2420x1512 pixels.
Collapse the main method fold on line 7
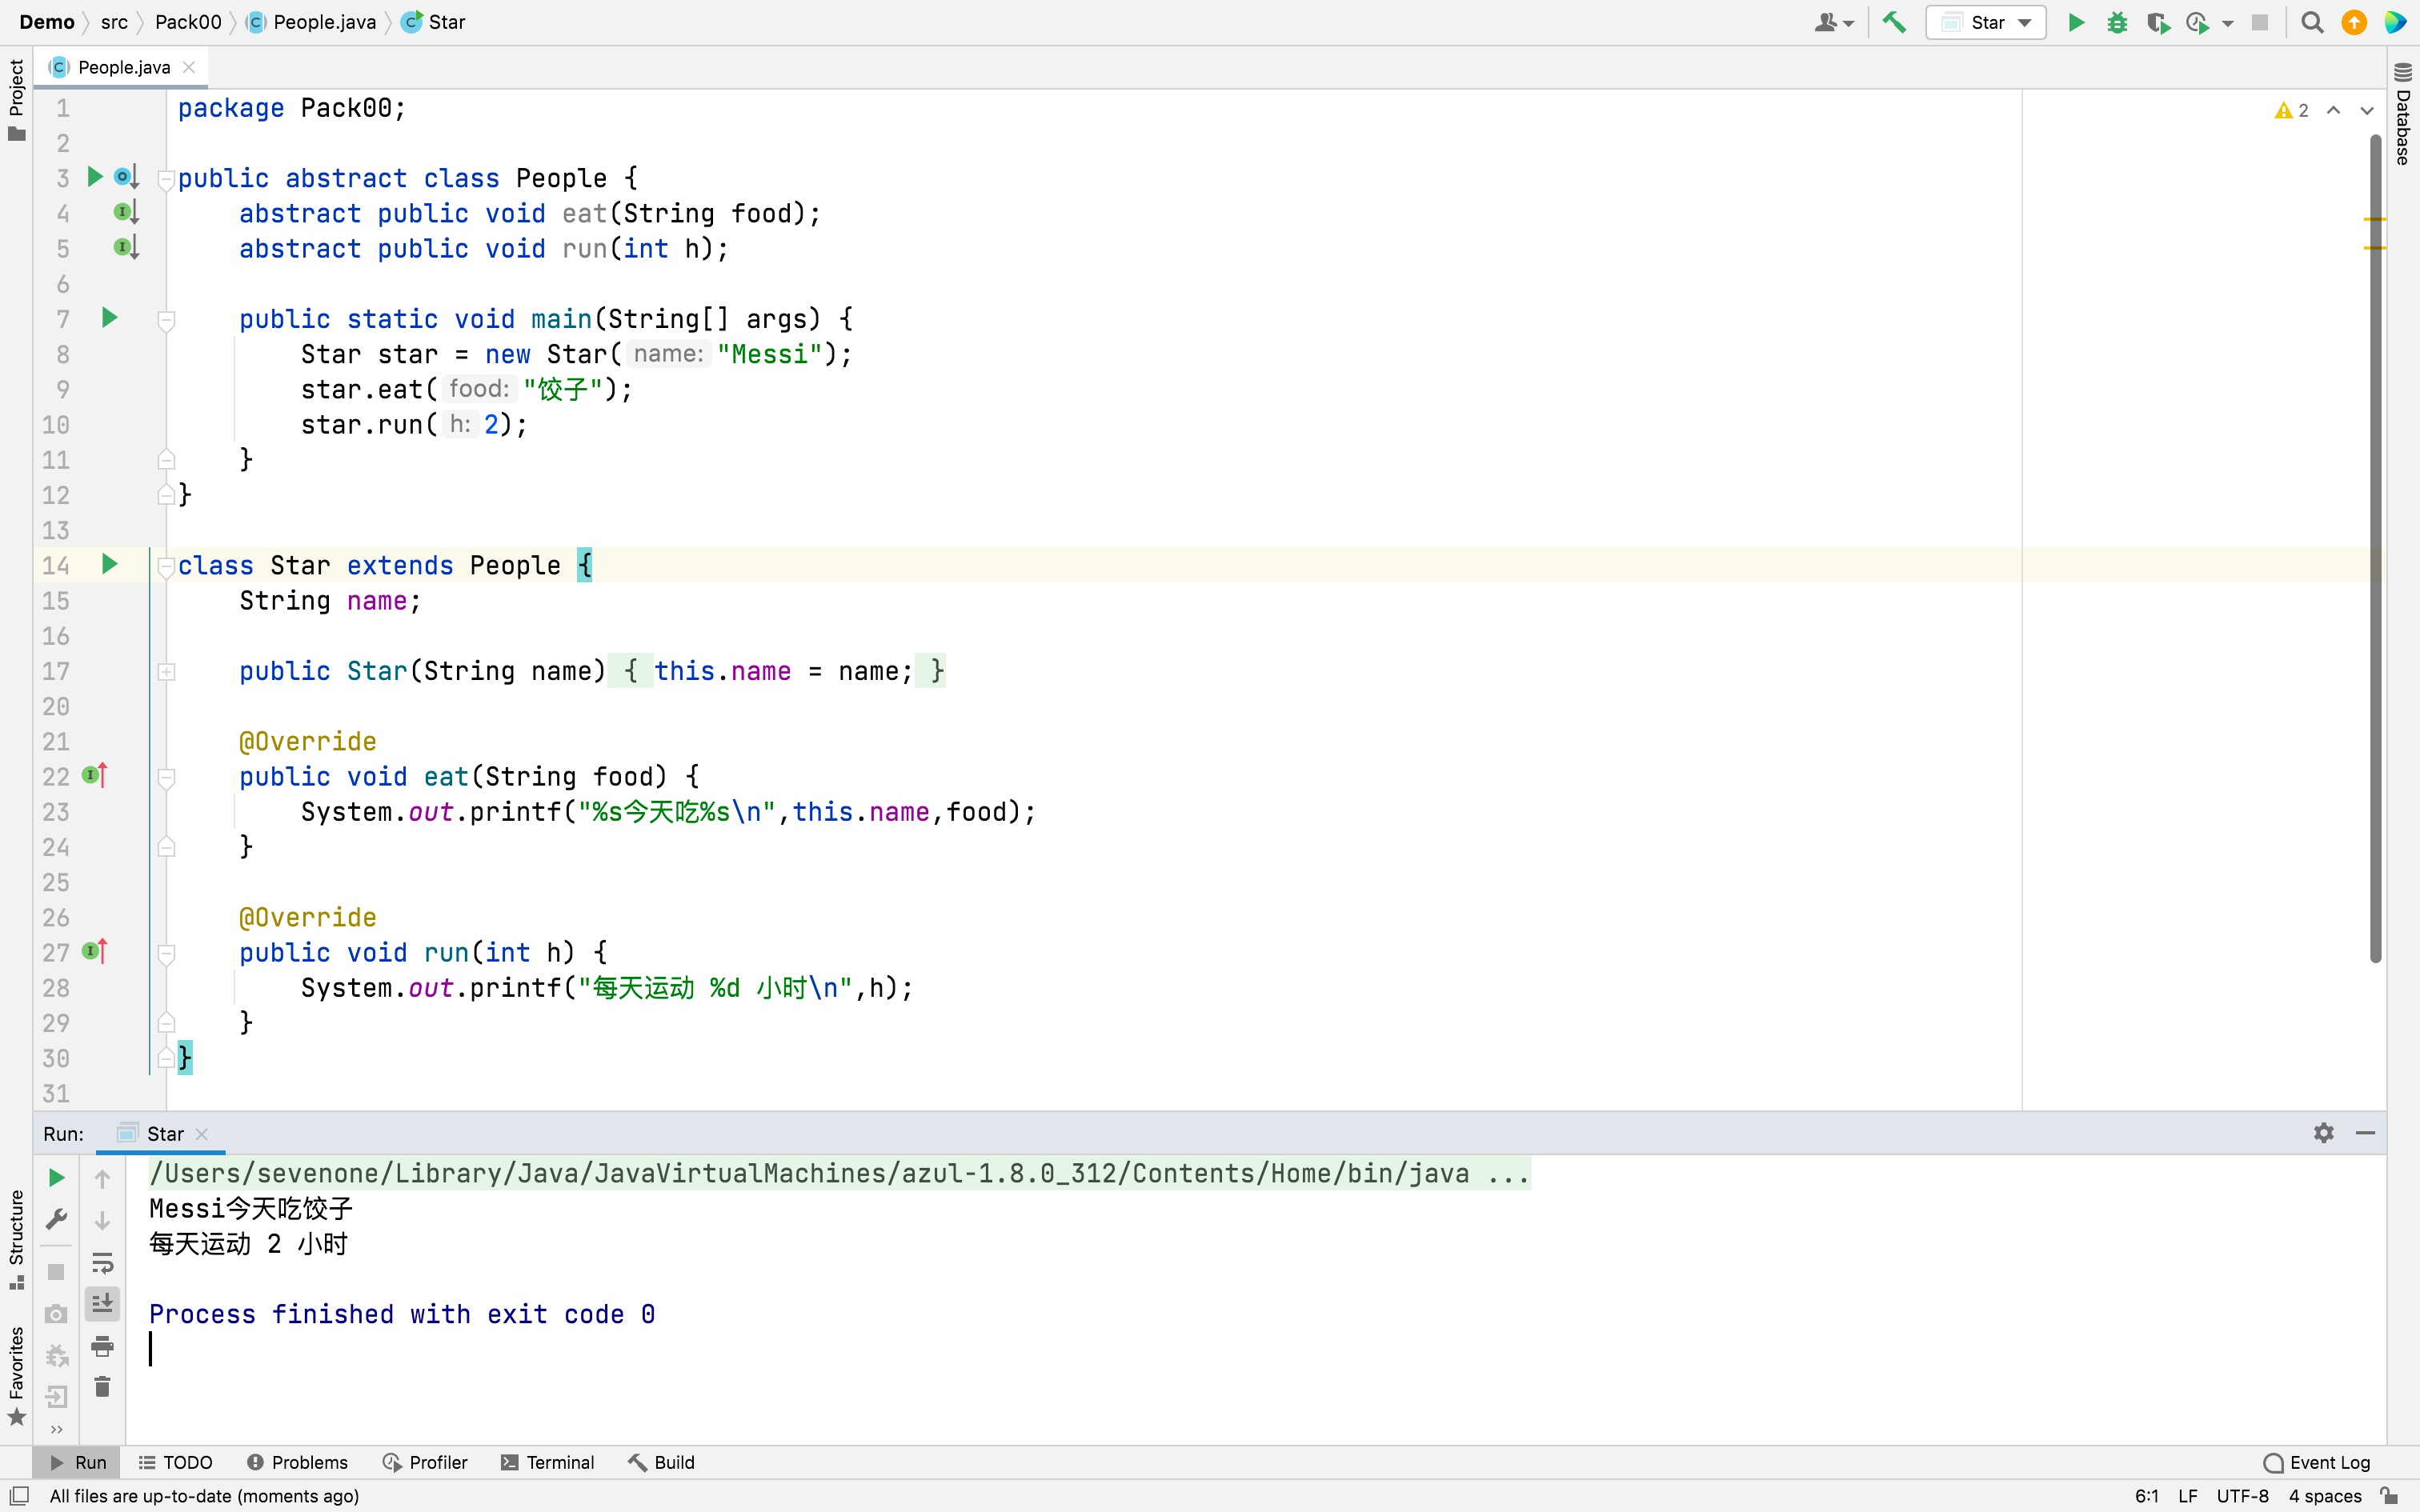167,320
